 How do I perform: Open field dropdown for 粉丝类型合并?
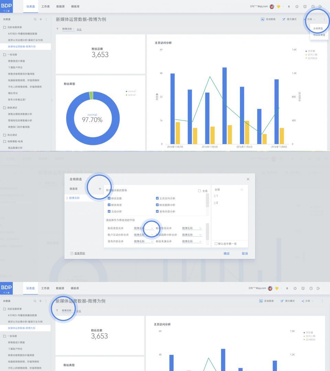(144, 228)
